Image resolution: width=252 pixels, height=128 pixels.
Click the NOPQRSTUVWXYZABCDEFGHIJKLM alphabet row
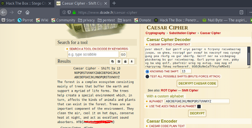[97, 73]
